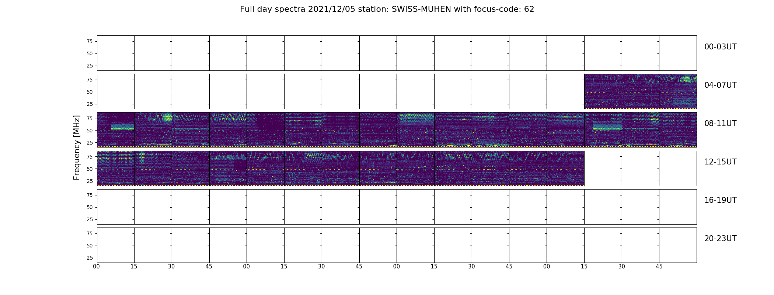Click the '25' tick of the 00-03UT row
The height and width of the screenshot is (295, 774).
coord(90,66)
